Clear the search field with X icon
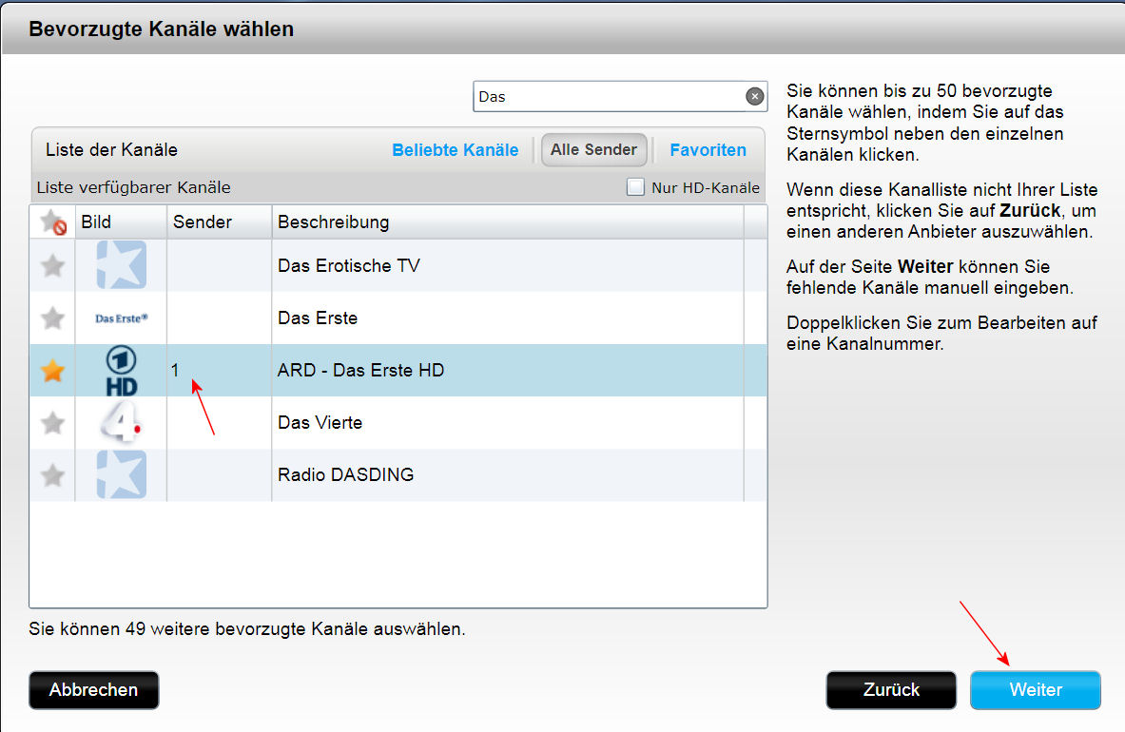1125x732 pixels. coord(754,96)
